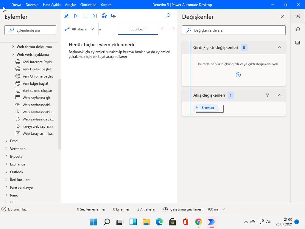Open the UI elements panel icon
This screenshot has width=305, height=229.
(297, 29)
